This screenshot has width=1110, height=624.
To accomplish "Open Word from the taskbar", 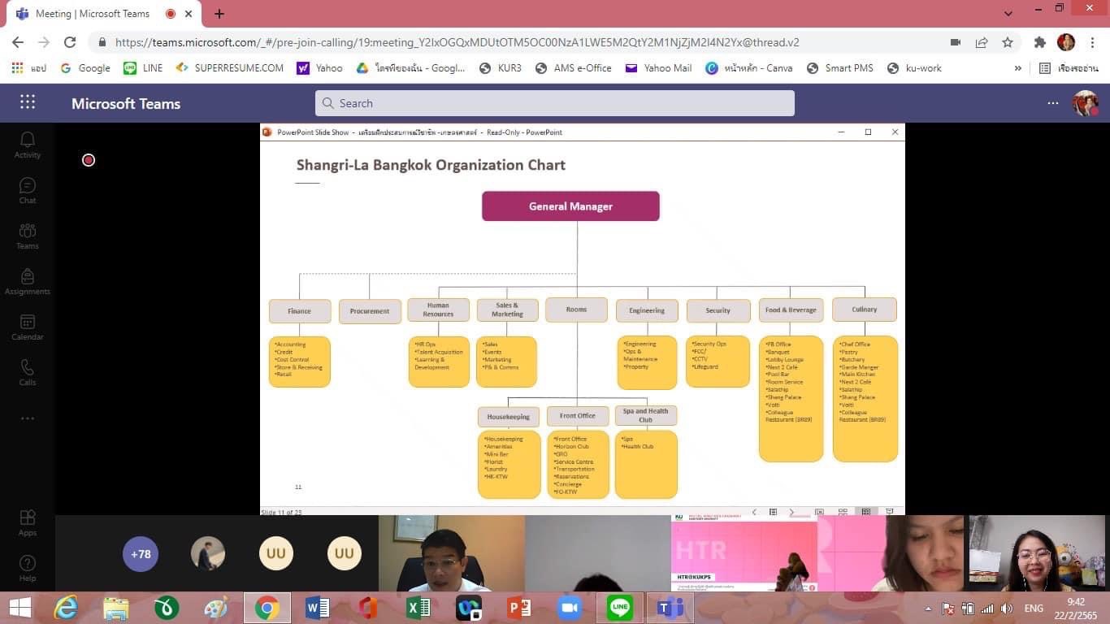I will click(318, 608).
